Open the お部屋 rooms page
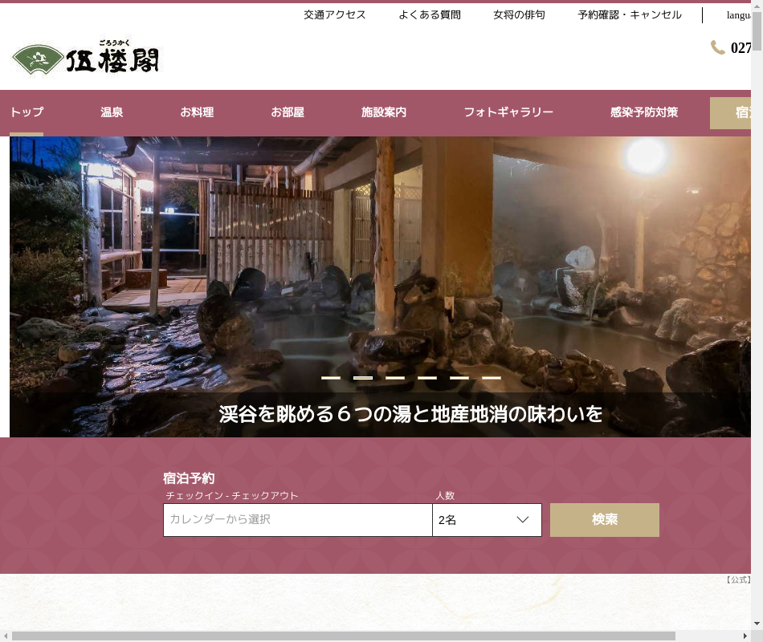The width and height of the screenshot is (763, 642). (288, 112)
